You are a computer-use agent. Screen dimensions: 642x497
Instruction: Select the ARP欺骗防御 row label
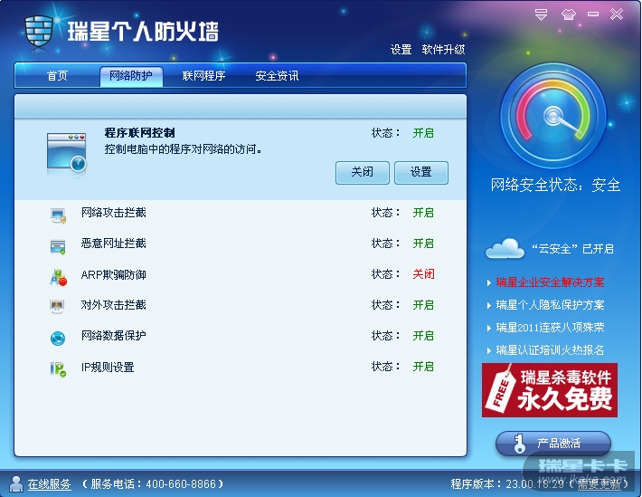pos(113,274)
